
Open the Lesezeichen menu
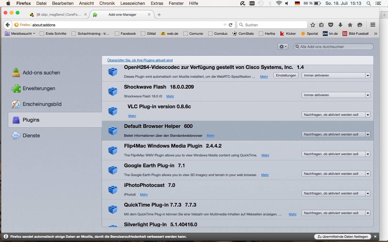(x=132, y=3)
